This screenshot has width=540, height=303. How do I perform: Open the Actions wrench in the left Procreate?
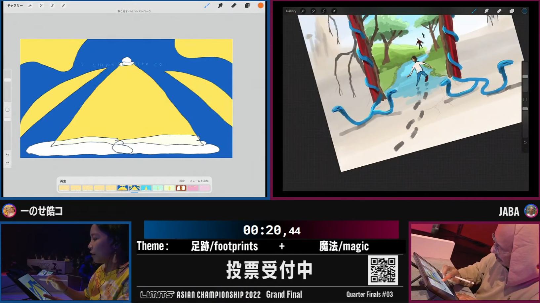coord(30,6)
